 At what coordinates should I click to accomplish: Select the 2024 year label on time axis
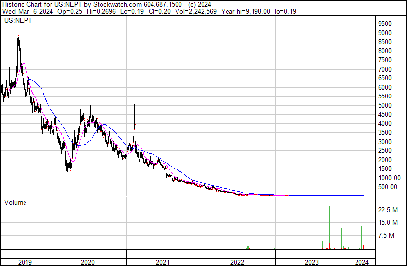point(361,262)
